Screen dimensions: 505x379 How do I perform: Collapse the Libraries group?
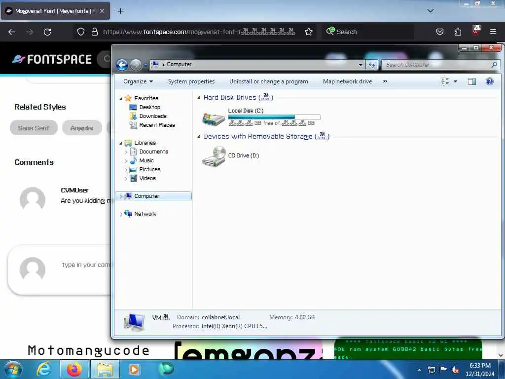point(121,143)
